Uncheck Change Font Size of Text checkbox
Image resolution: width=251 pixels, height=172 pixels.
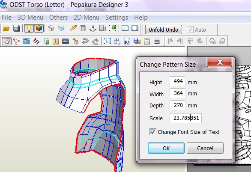(x=153, y=132)
